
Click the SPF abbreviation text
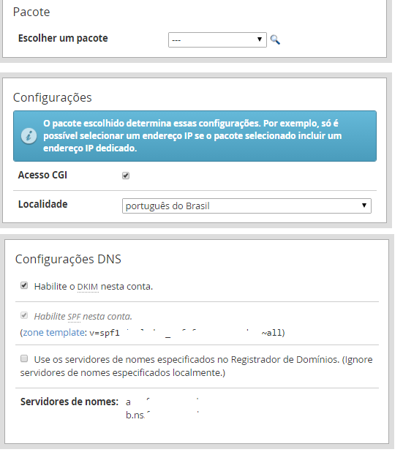pyautogui.click(x=74, y=317)
